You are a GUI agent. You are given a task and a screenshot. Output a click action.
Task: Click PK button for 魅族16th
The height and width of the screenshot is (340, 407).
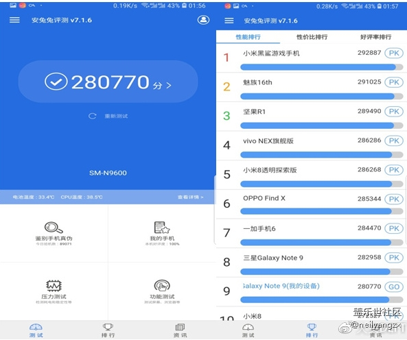394,82
